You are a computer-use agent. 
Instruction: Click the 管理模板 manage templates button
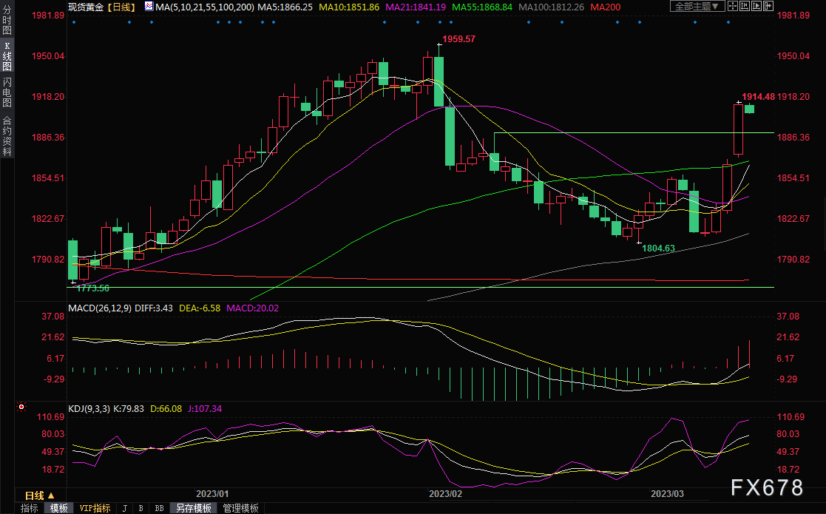click(x=241, y=508)
